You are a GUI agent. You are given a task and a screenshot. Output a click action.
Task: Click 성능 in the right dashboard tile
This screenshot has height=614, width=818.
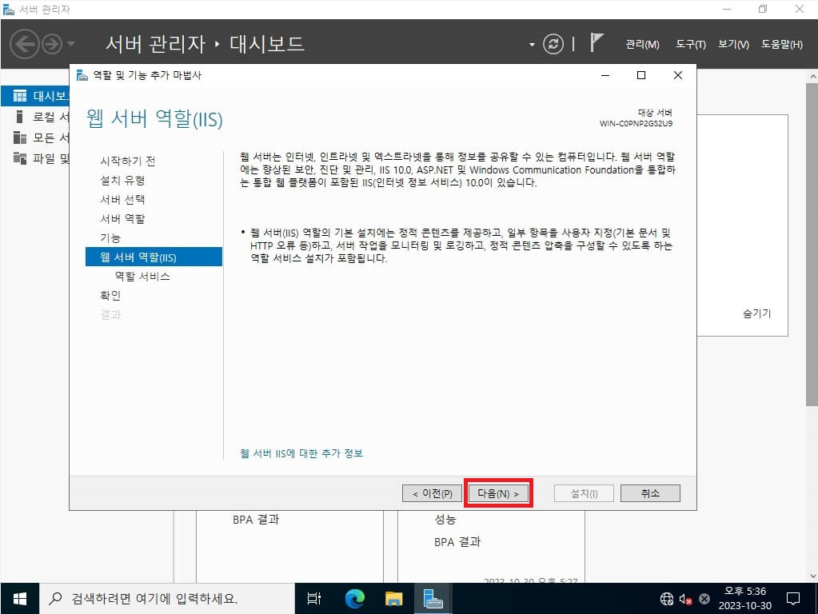tap(445, 520)
